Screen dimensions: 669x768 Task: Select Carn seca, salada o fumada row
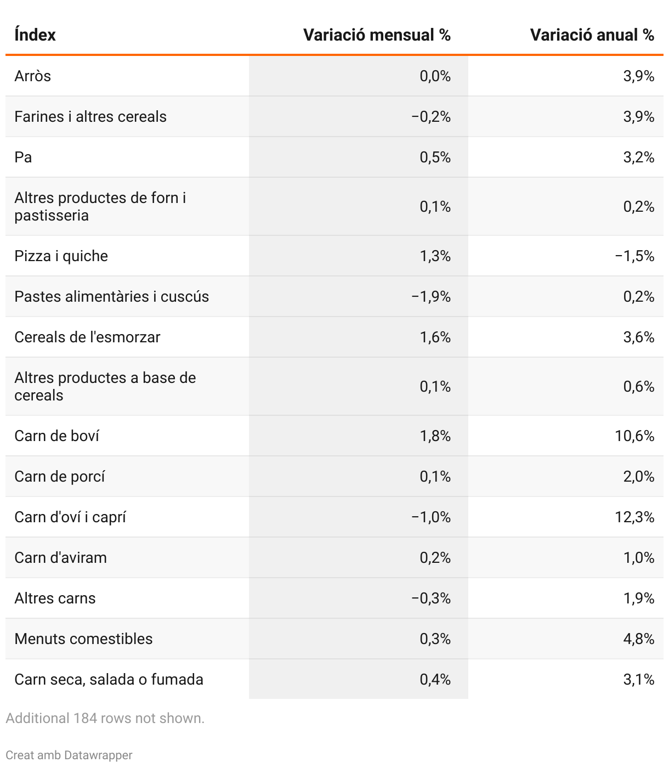334,679
